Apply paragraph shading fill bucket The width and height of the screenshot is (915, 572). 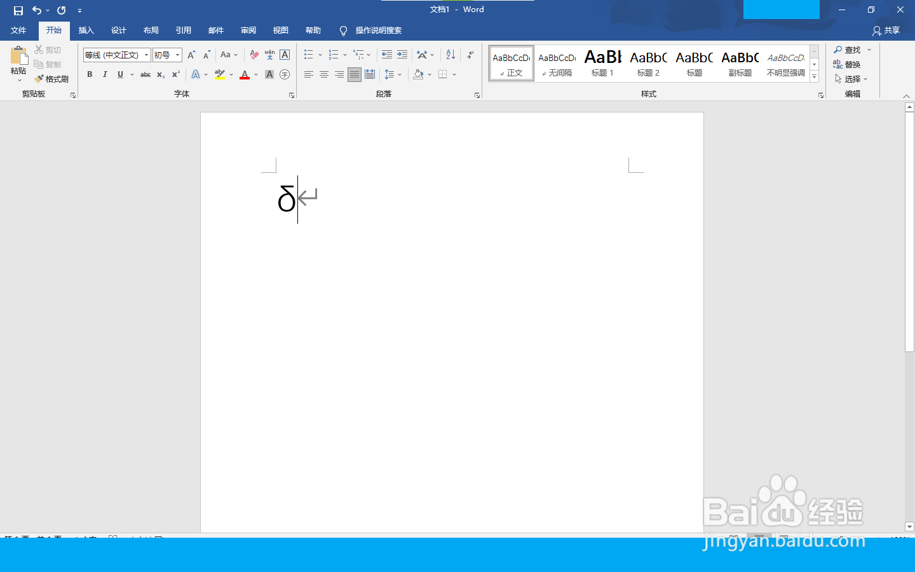pos(418,74)
